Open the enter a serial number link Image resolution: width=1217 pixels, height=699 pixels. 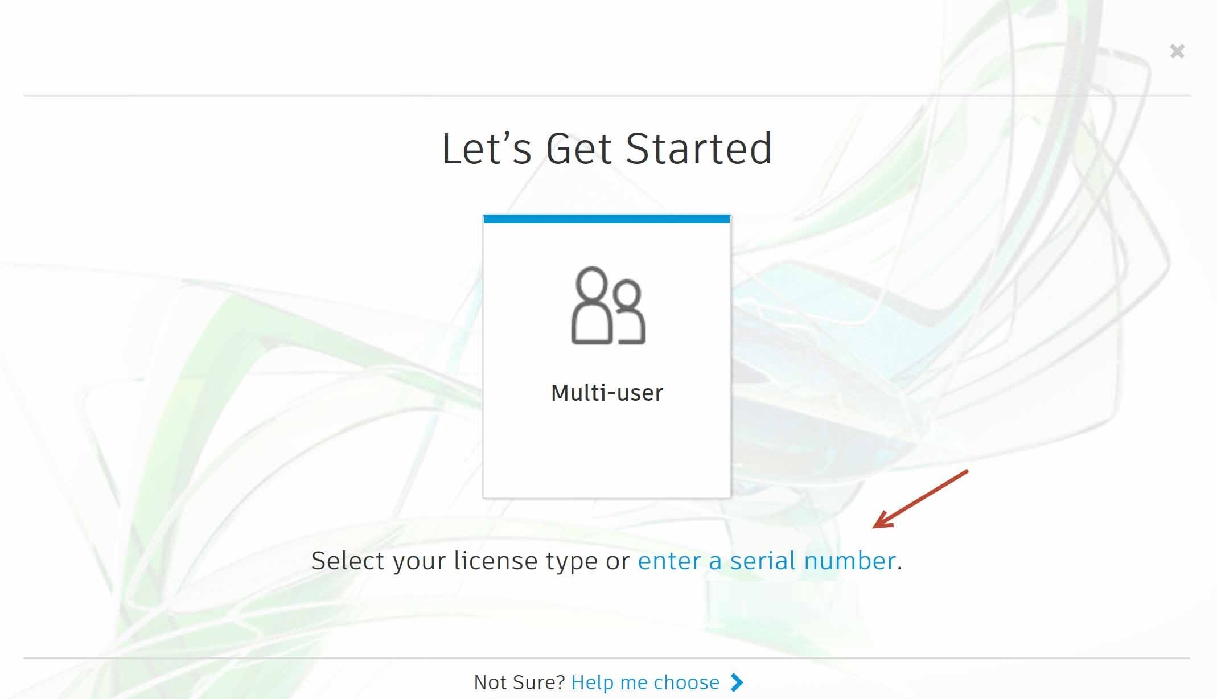pyautogui.click(x=767, y=561)
